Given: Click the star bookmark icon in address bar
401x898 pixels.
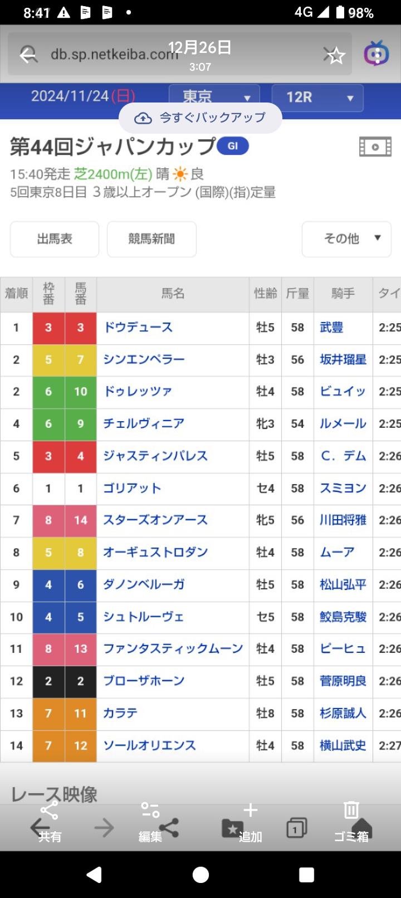Looking at the screenshot, I should point(335,55).
